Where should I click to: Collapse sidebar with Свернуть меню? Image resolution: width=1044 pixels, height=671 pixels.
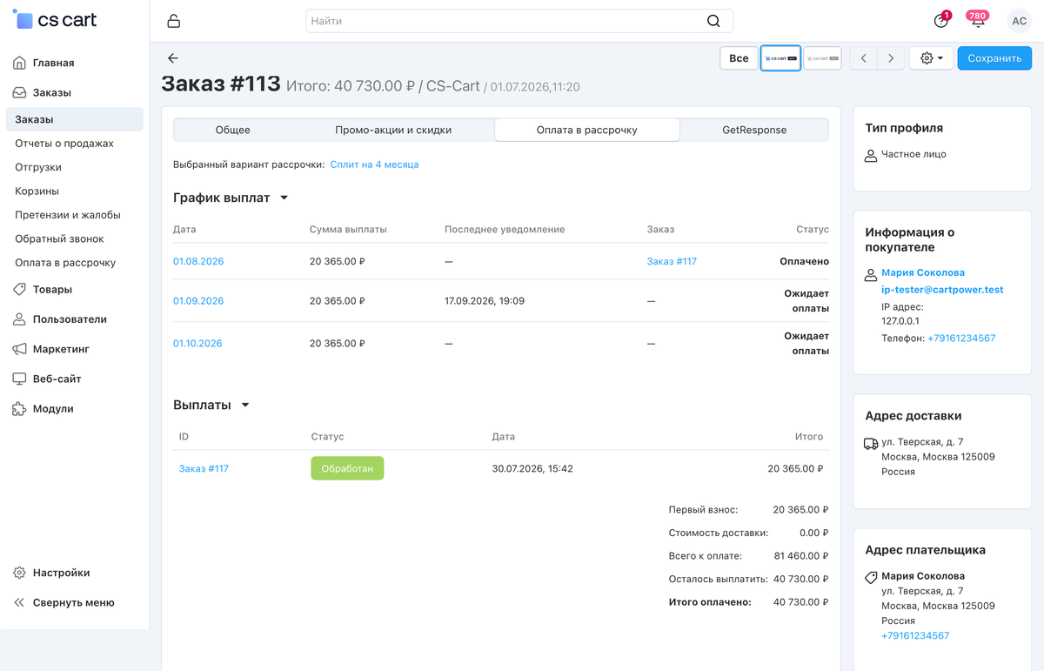point(64,602)
